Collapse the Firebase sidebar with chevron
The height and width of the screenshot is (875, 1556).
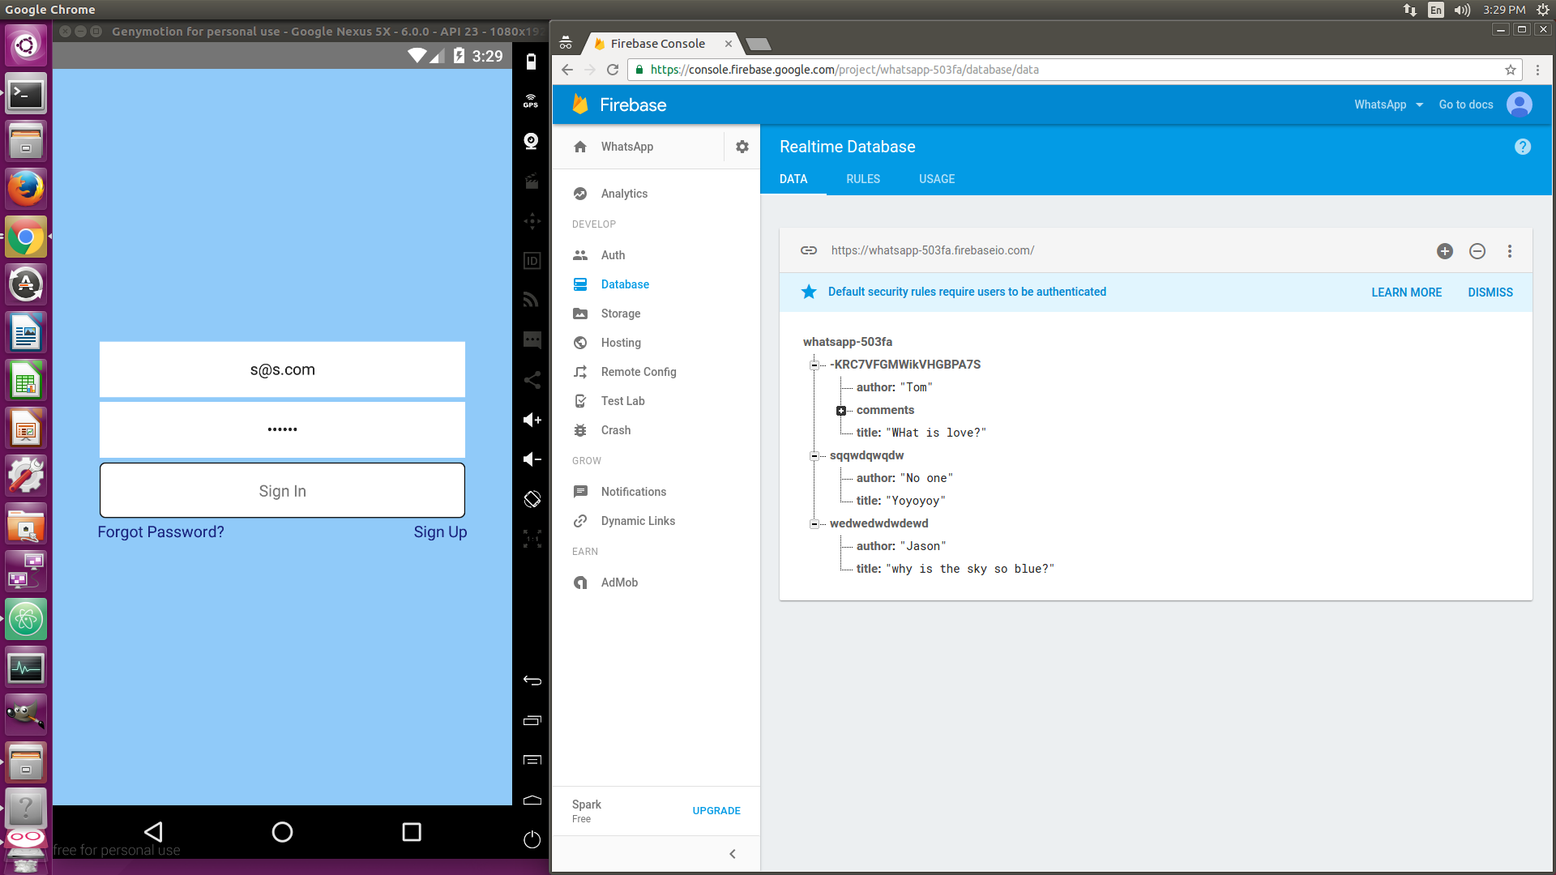[x=732, y=854]
